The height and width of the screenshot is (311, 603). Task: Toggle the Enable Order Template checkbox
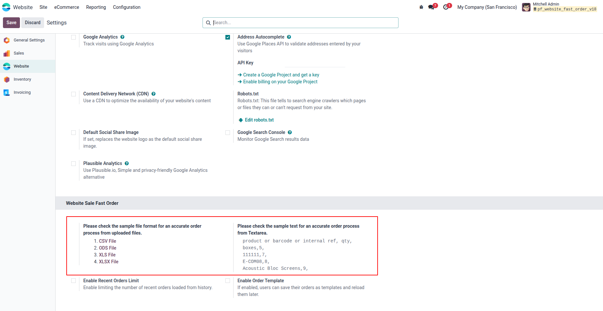[x=228, y=281]
